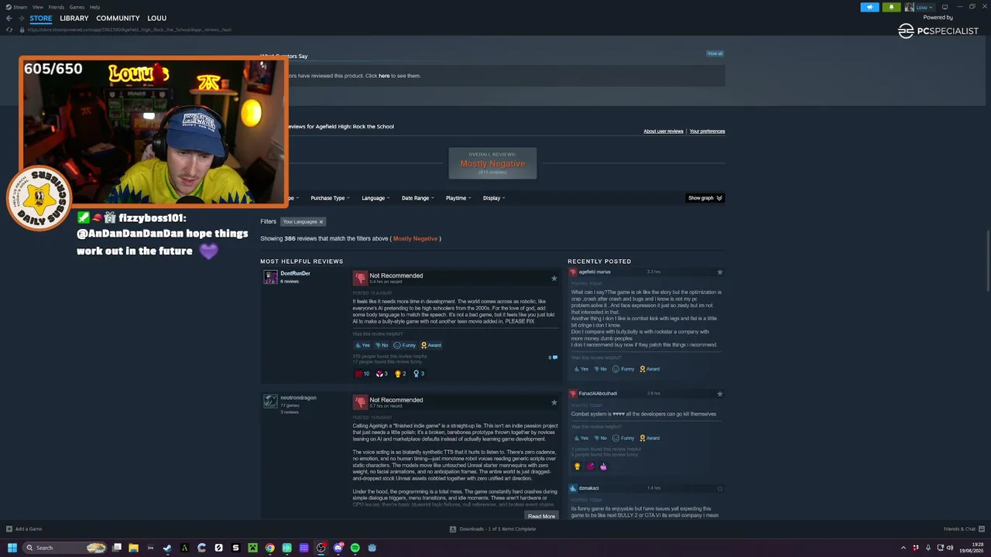The height and width of the screenshot is (557, 991).
Task: Open Steam notifications bell icon
Action: point(891,7)
